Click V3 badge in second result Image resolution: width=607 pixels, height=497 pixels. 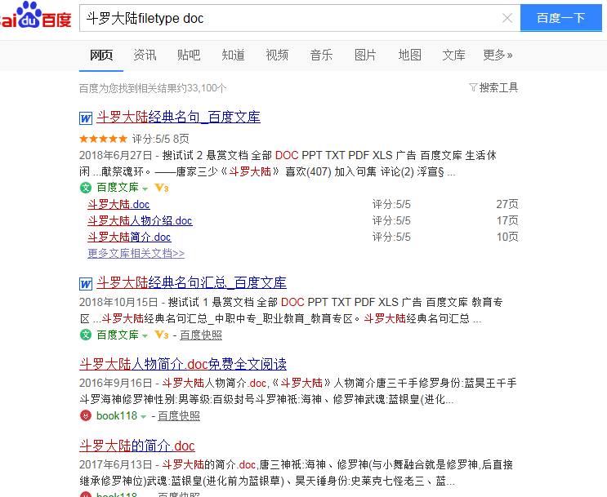[x=162, y=335]
